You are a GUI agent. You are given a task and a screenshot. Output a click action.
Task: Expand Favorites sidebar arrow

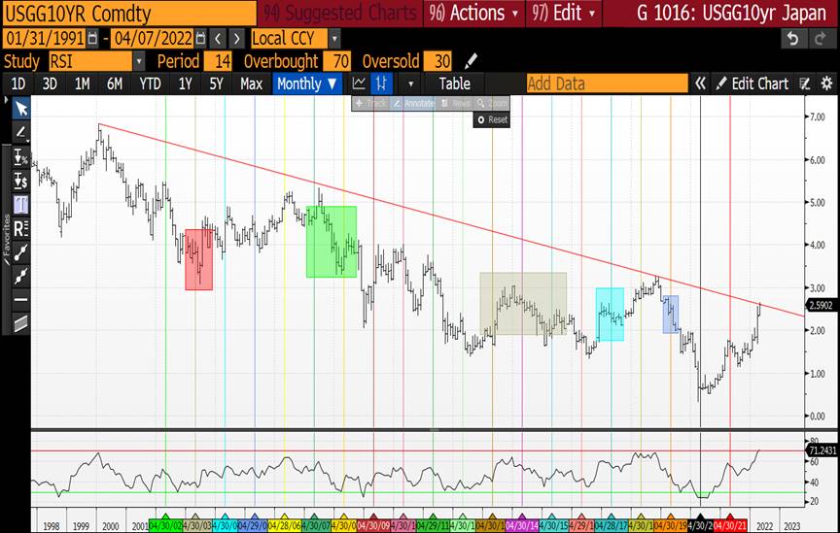pos(6,100)
